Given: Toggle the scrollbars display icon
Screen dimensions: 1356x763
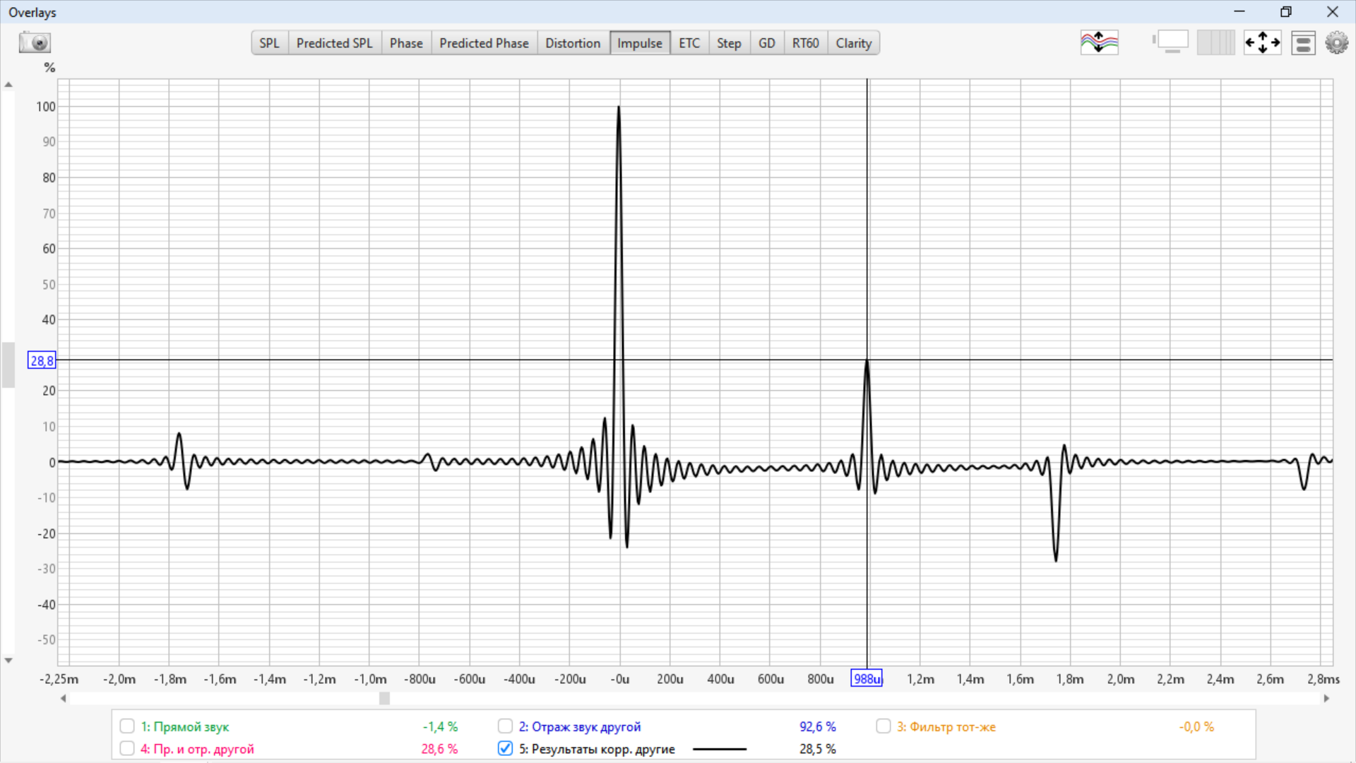Looking at the screenshot, I should point(1171,42).
